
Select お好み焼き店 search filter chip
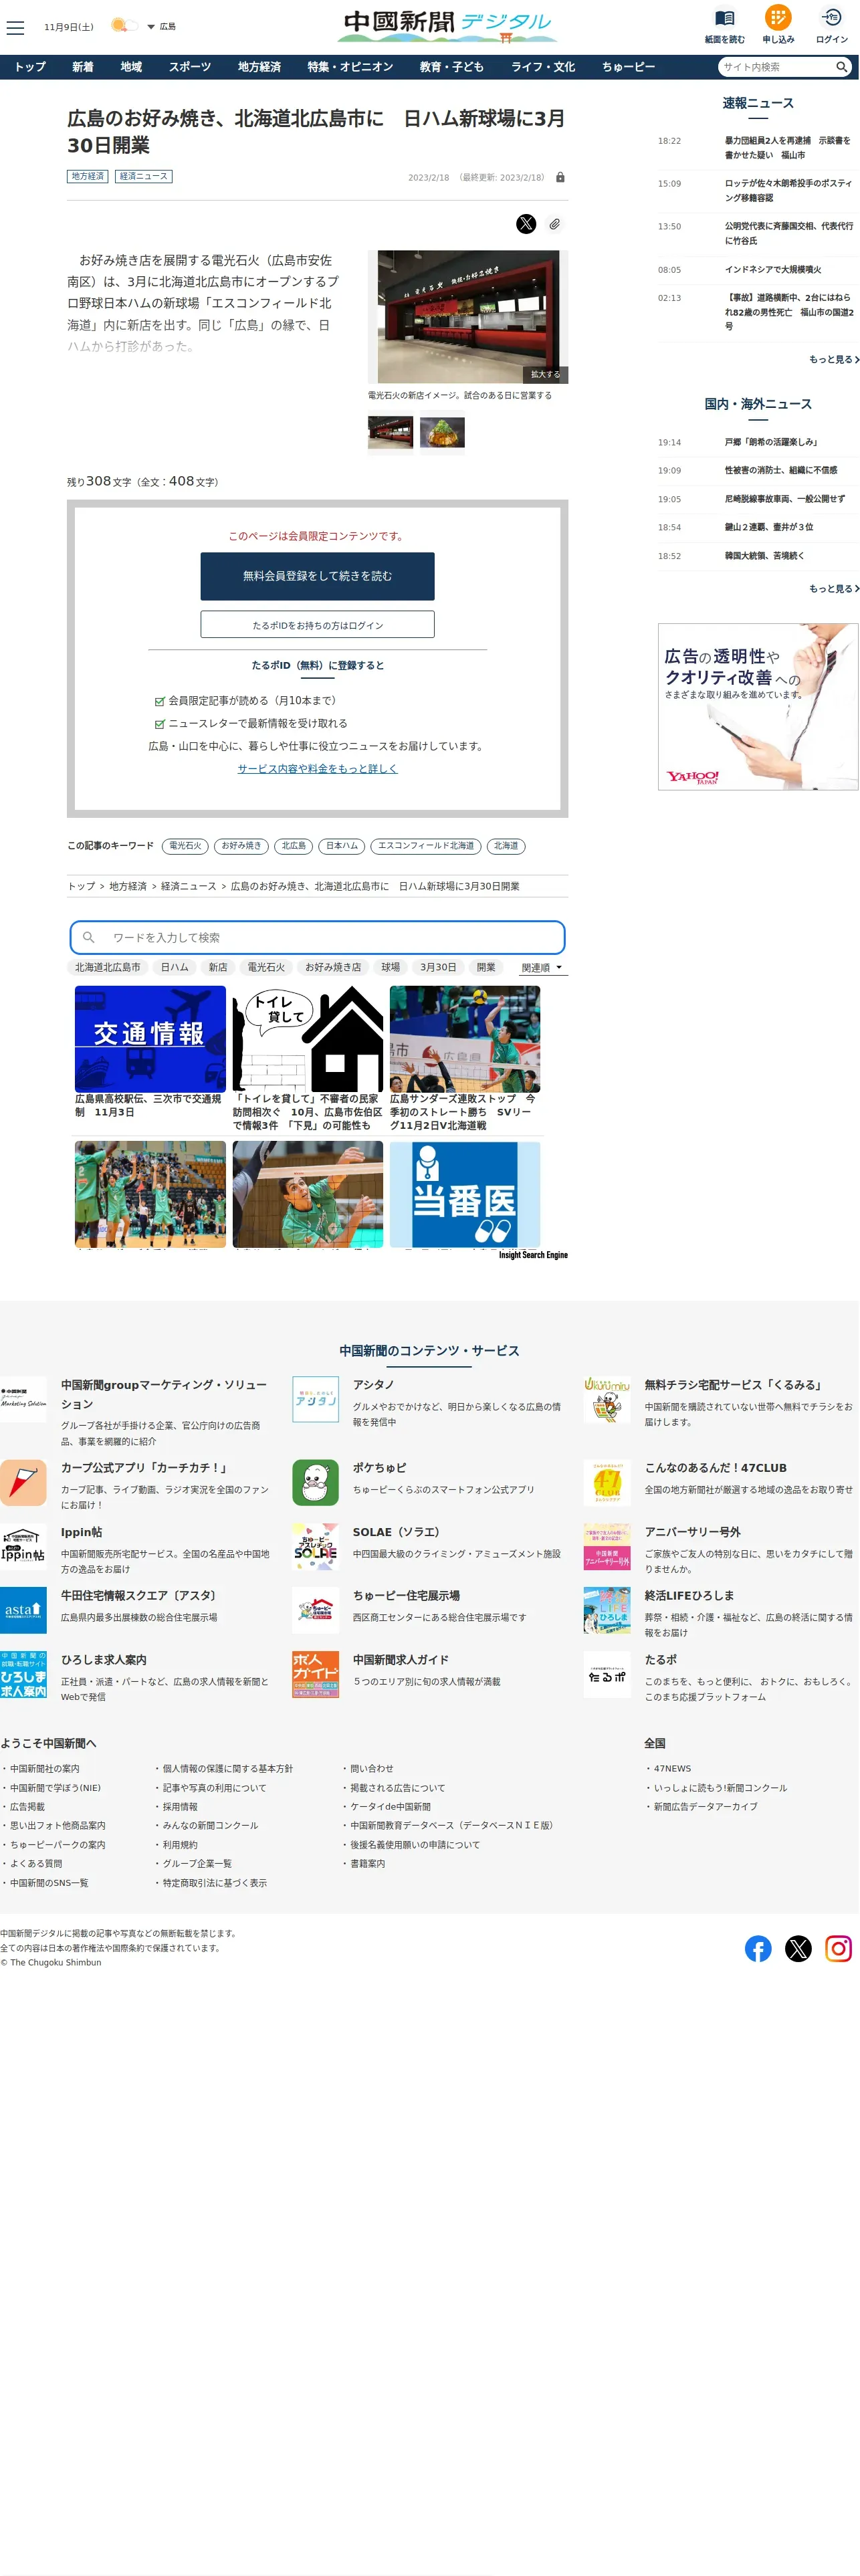click(x=333, y=967)
